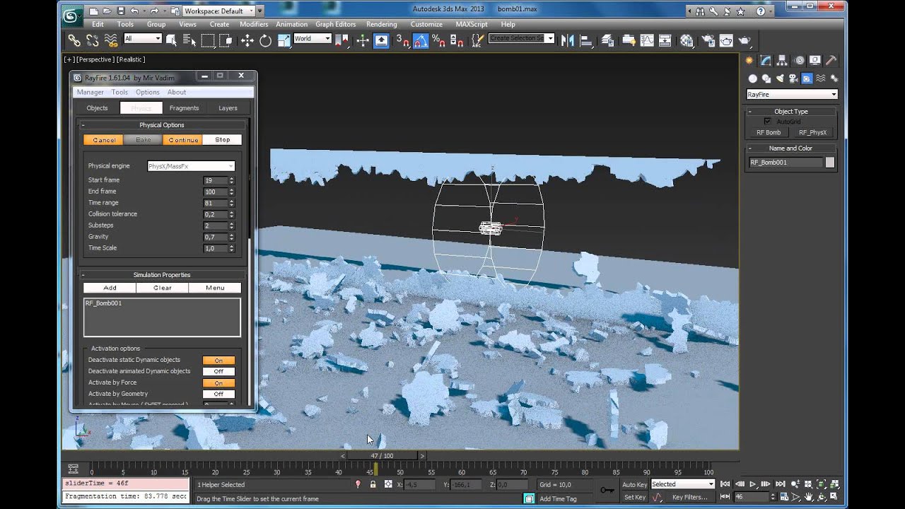Collapse the Object Type rollout
Screen dimensions: 905x509
coord(791,112)
